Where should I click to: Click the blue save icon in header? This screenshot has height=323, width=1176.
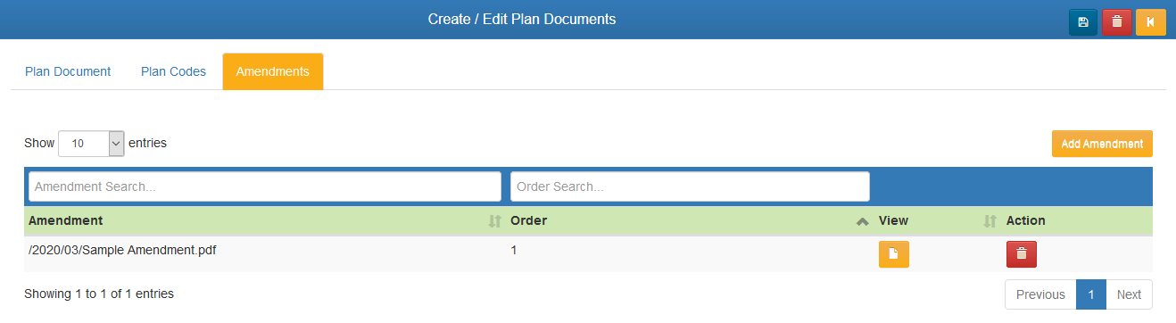coord(1083,21)
